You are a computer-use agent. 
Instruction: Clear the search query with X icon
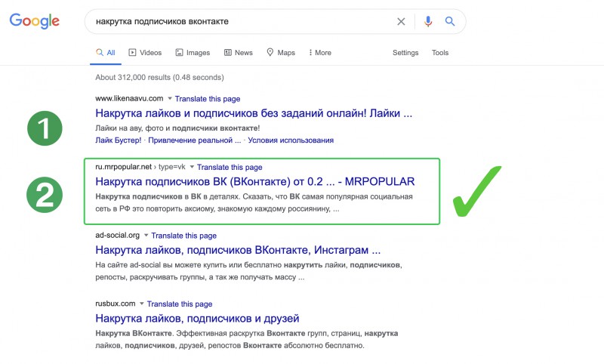(x=401, y=22)
